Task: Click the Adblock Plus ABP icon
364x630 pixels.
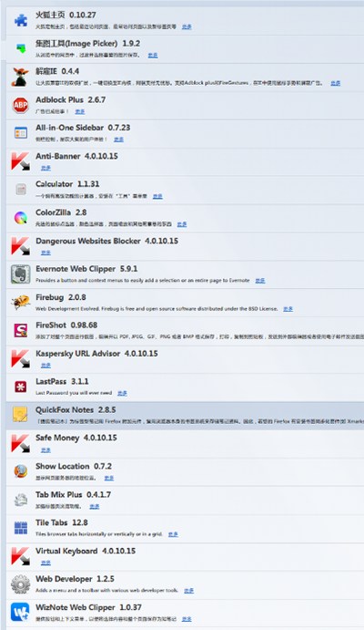Action: (20, 105)
